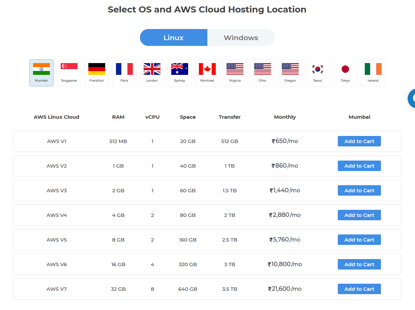This screenshot has width=415, height=310.
Task: Click the RAM column header
Action: 118,117
